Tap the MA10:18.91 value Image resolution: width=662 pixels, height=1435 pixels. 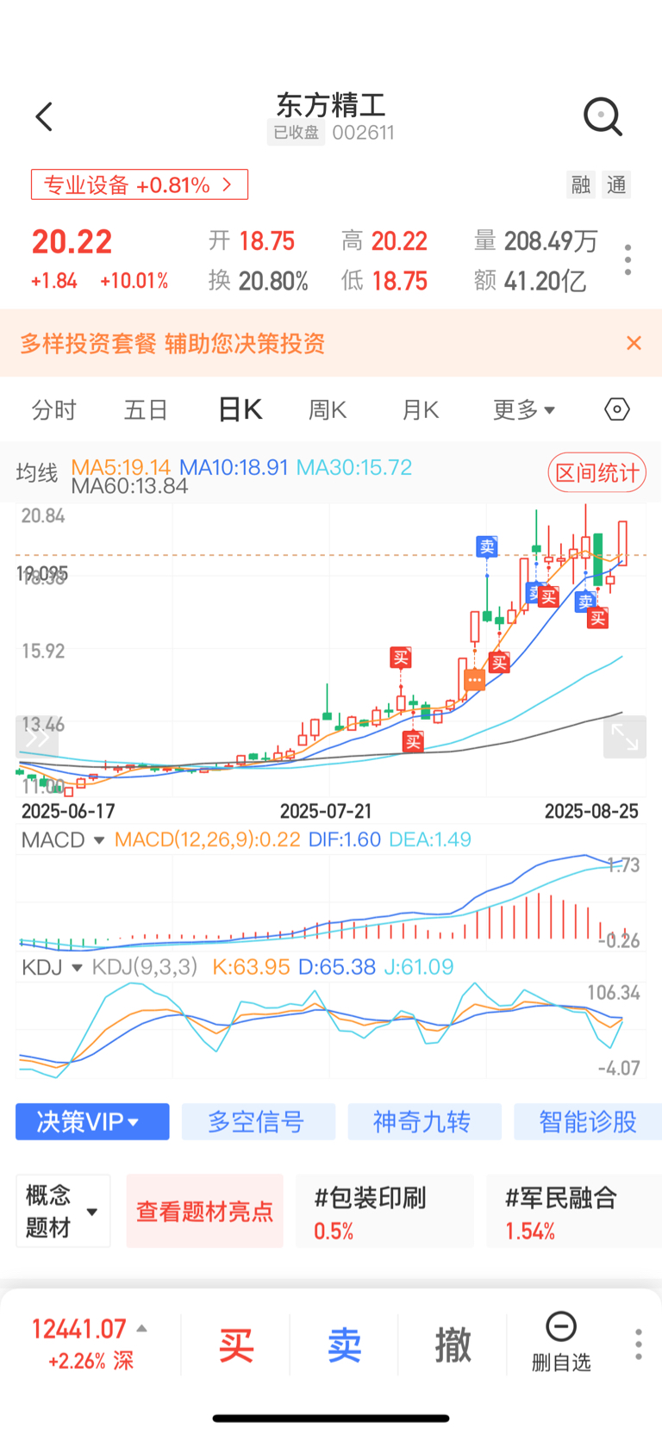(x=234, y=467)
